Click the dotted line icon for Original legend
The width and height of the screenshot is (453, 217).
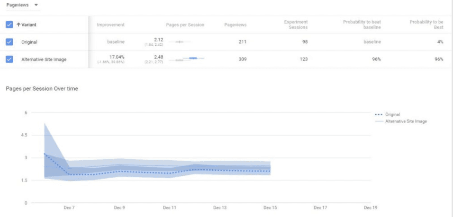pyautogui.click(x=378, y=115)
